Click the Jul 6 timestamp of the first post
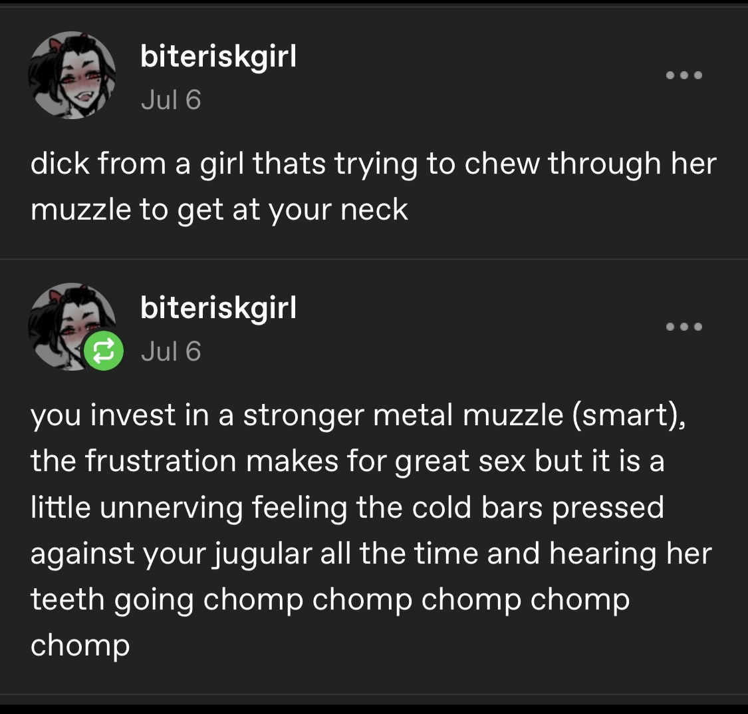The height and width of the screenshot is (714, 748). pos(171,100)
